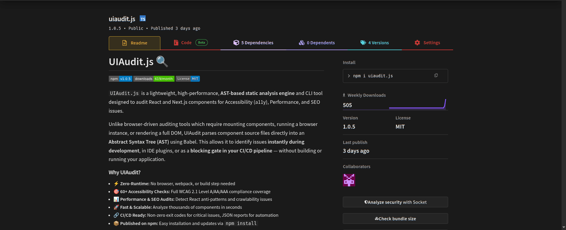Click the uiaudit.js package title

click(122, 19)
